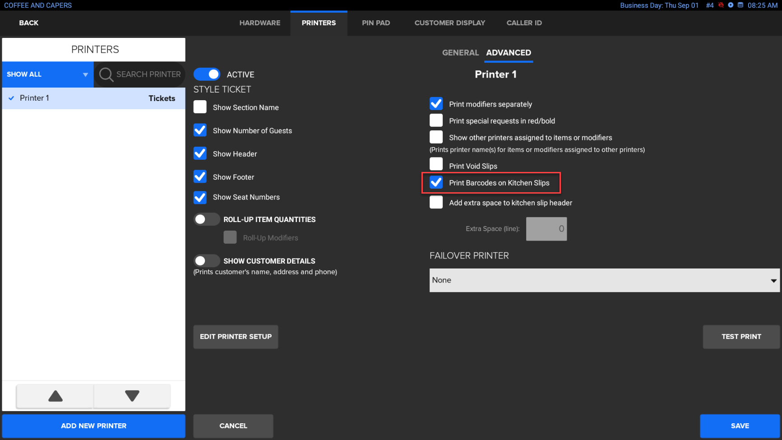
Task: Check the Show Section Name box
Action: click(x=200, y=107)
